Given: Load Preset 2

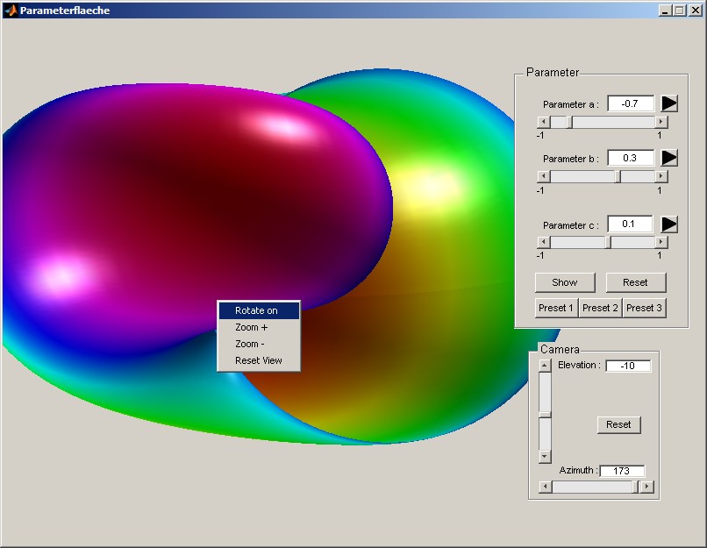Looking at the screenshot, I should coord(600,308).
